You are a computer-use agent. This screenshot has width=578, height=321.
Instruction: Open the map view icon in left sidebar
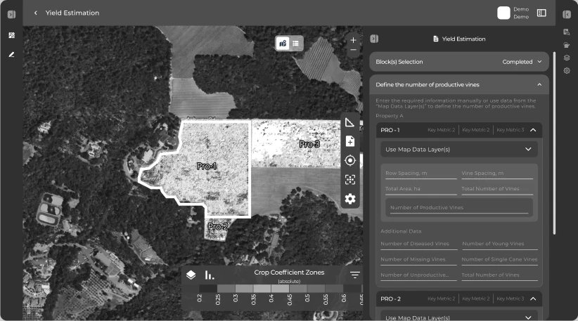pyautogui.click(x=11, y=35)
